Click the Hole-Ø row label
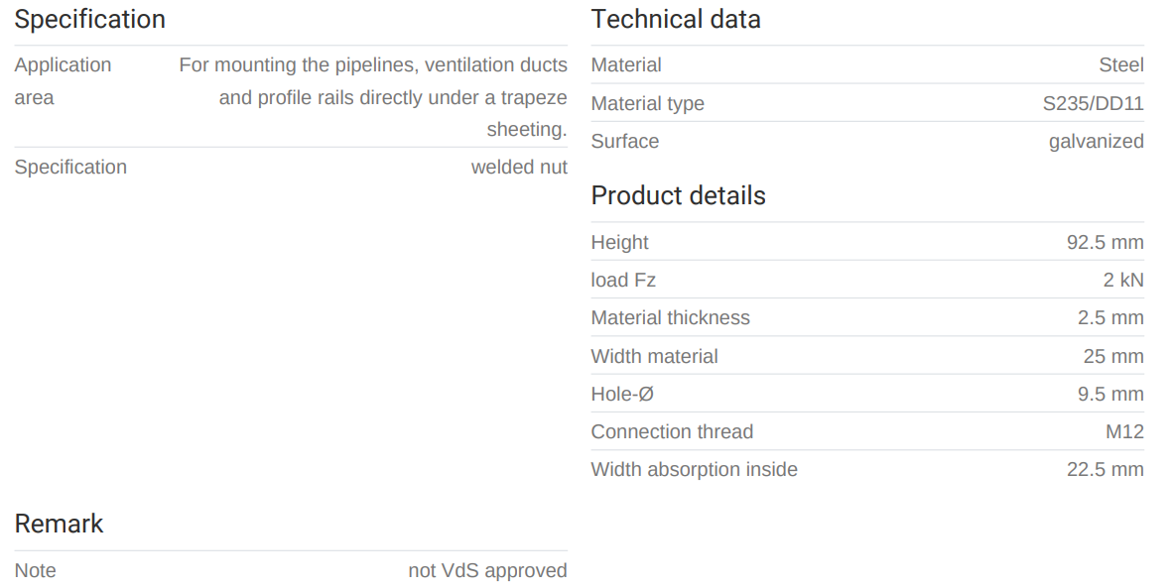 point(622,395)
